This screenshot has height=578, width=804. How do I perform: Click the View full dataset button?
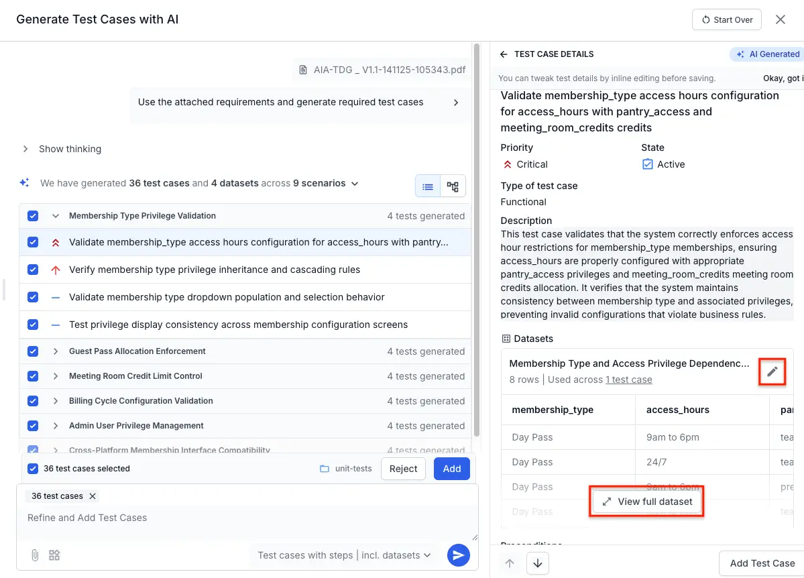pos(647,502)
